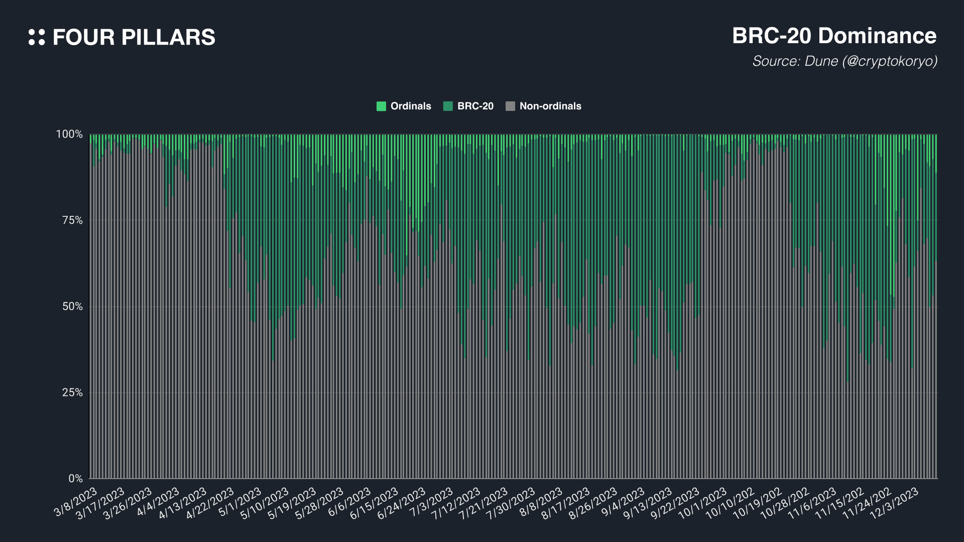The width and height of the screenshot is (964, 542).
Task: Click the 75% y-axis label
Action: tap(72, 220)
